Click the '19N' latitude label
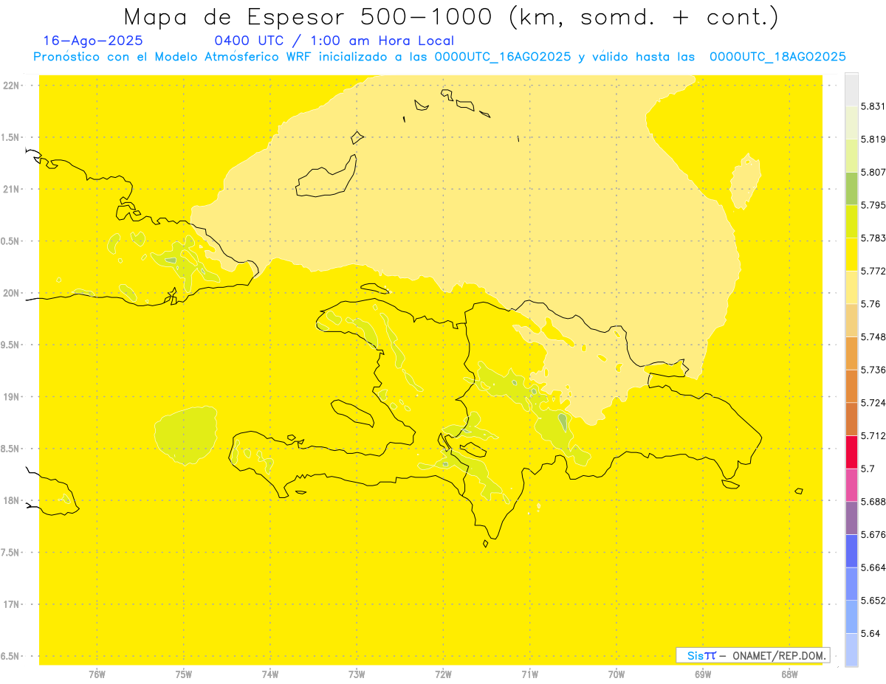The width and height of the screenshot is (886, 684). point(12,397)
